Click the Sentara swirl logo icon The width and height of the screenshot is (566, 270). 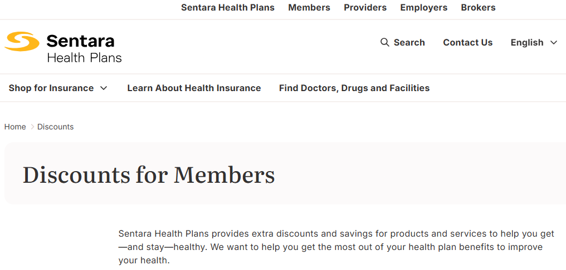[22, 42]
